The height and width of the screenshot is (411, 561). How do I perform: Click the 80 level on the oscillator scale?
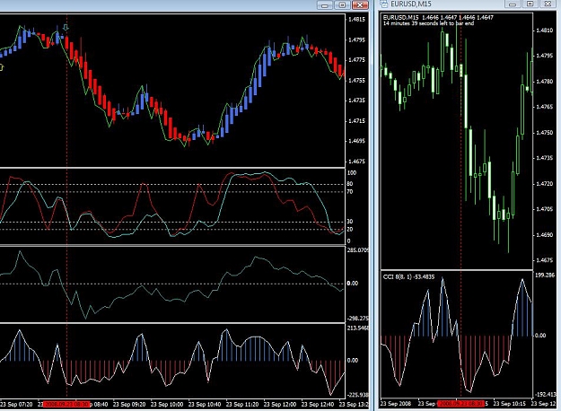pos(350,184)
